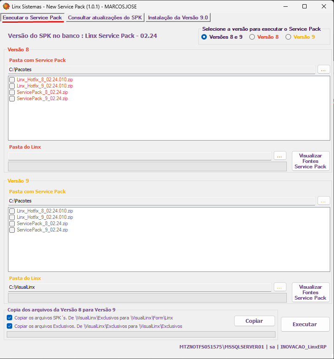Check ServicePack_9_02.24.zip in Versão 8 list
334x359 pixels.
(12, 98)
